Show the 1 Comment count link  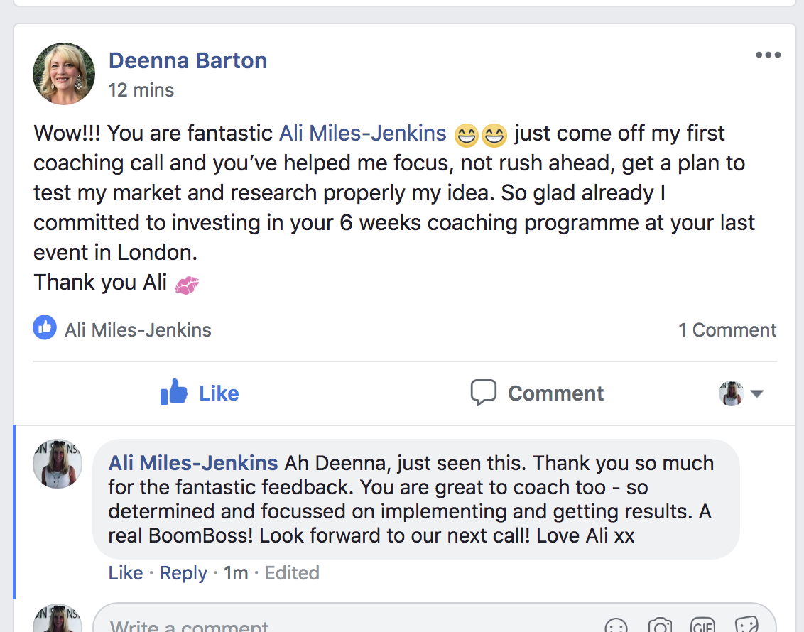[x=727, y=330]
